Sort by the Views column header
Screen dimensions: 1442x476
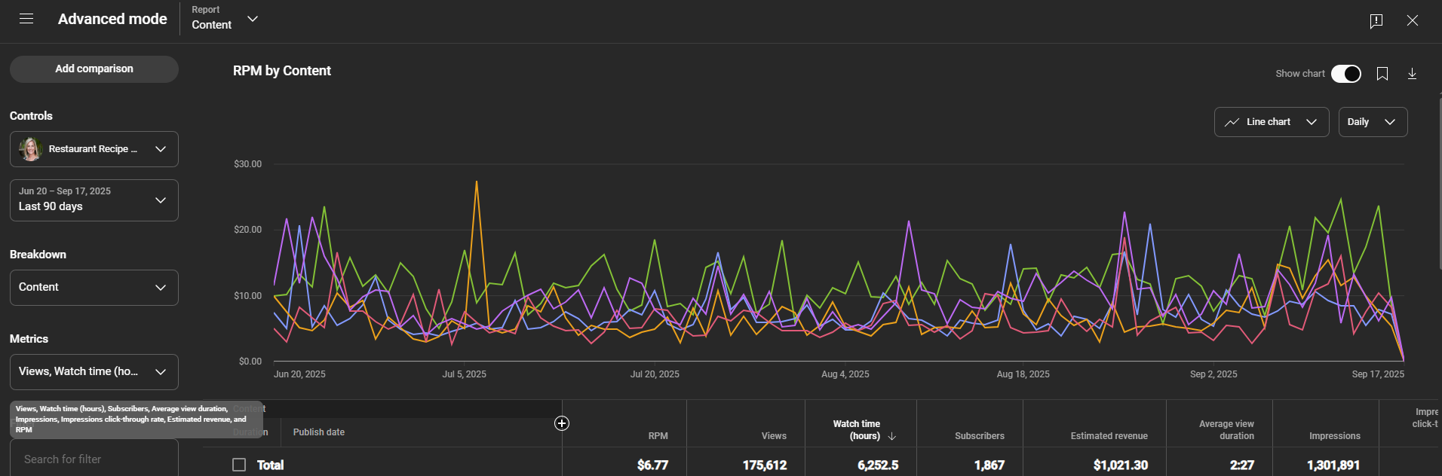click(774, 436)
